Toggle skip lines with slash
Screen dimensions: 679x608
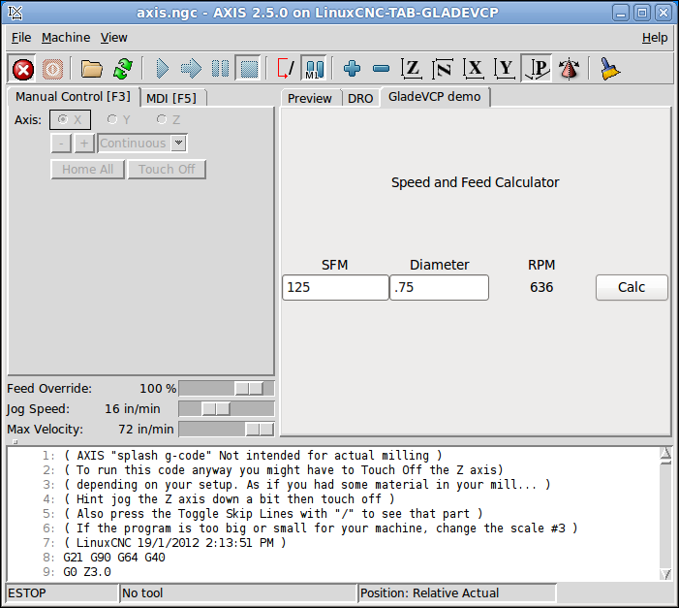pyautogui.click(x=286, y=69)
